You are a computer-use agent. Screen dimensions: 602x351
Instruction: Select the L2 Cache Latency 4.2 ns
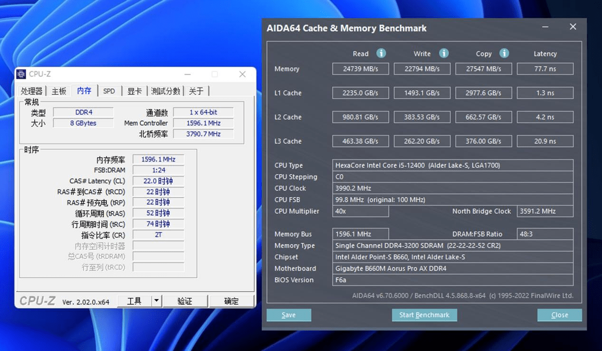(545, 117)
